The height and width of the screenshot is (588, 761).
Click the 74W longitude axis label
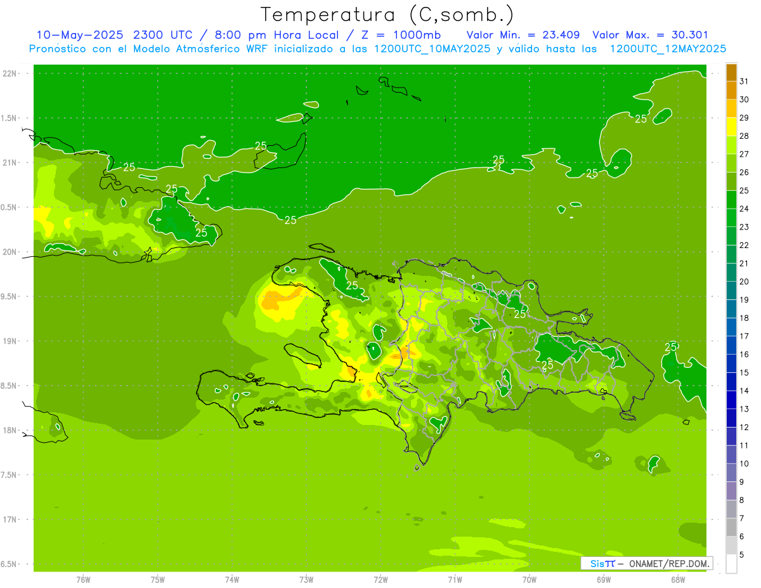232,580
